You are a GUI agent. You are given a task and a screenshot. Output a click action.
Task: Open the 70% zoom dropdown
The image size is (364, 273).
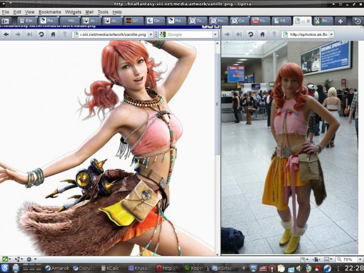[x=360, y=259]
